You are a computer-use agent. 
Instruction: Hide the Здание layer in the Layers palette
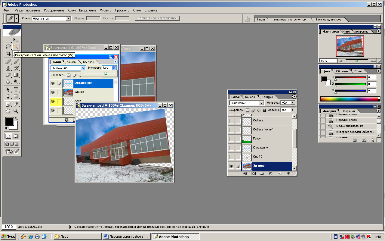pos(231,166)
